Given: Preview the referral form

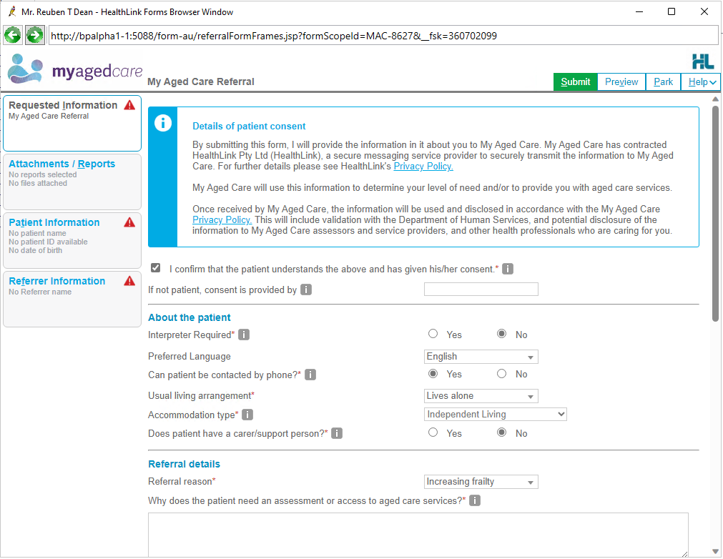Looking at the screenshot, I should 621,82.
